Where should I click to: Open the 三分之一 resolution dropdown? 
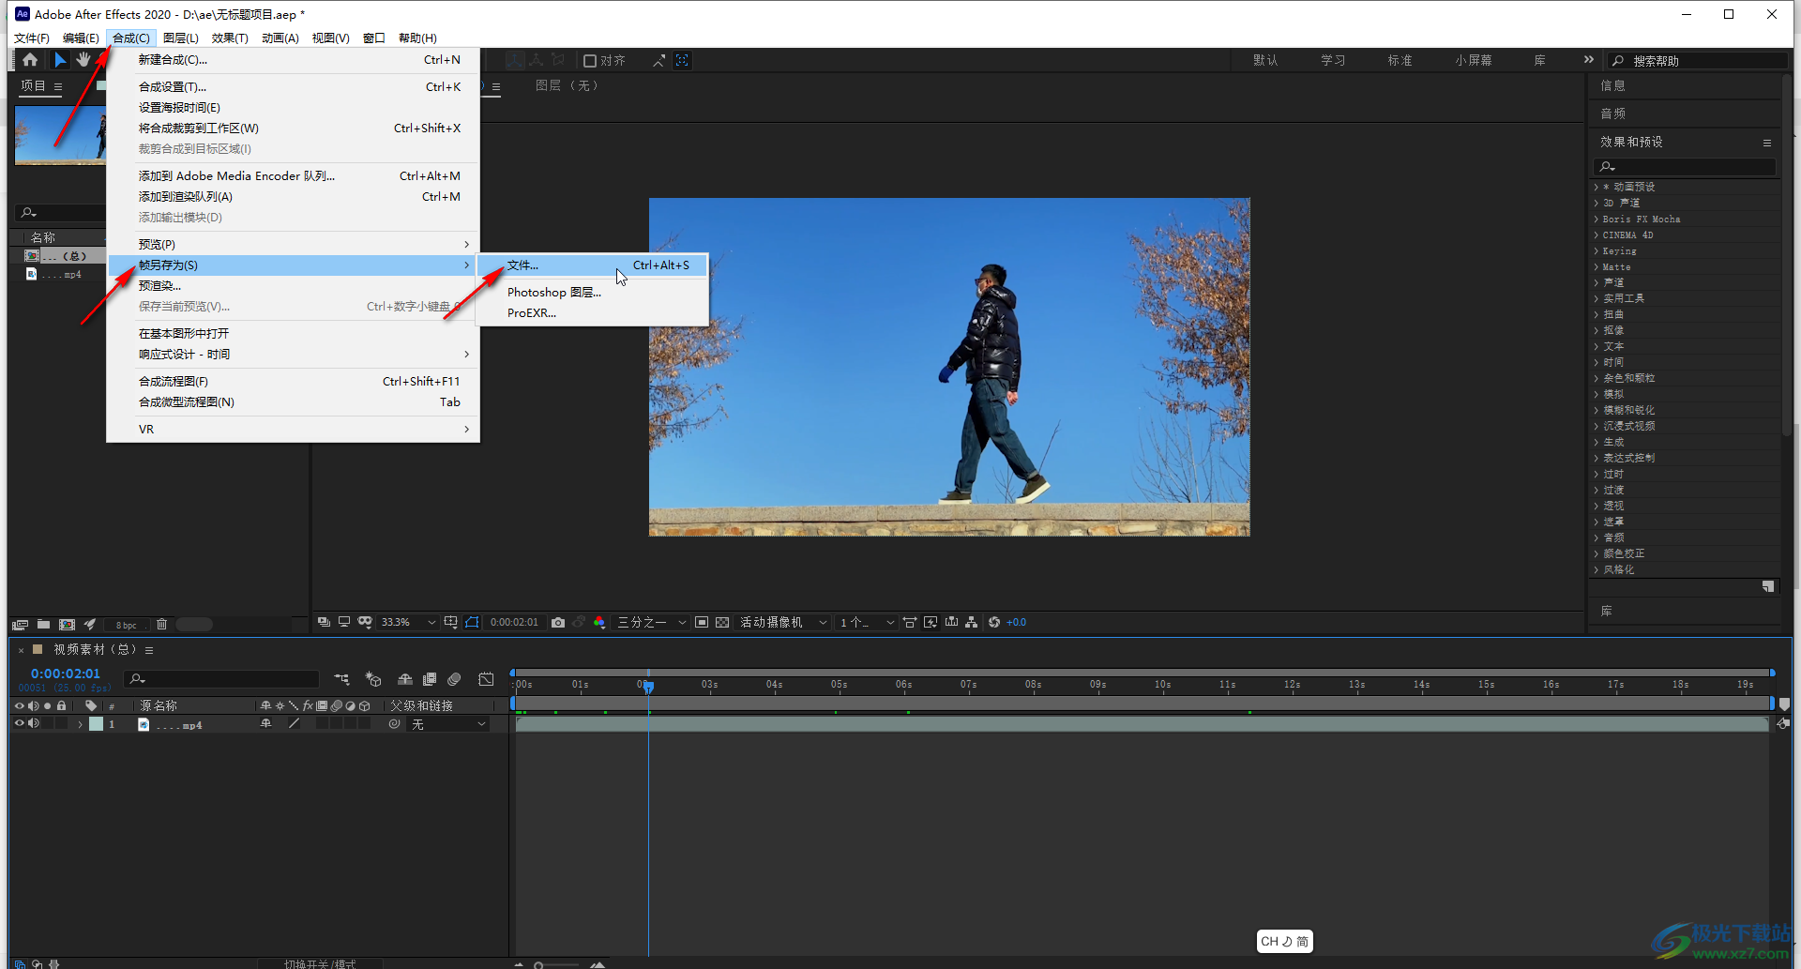coord(651,622)
